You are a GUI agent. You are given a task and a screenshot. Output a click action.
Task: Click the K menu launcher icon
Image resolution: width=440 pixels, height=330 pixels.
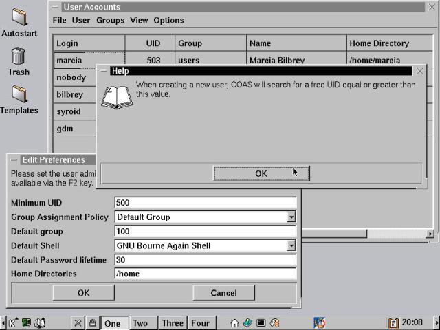[12, 322]
